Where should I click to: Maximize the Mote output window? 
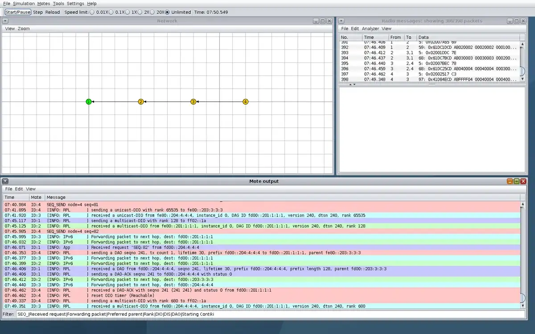coord(517,181)
